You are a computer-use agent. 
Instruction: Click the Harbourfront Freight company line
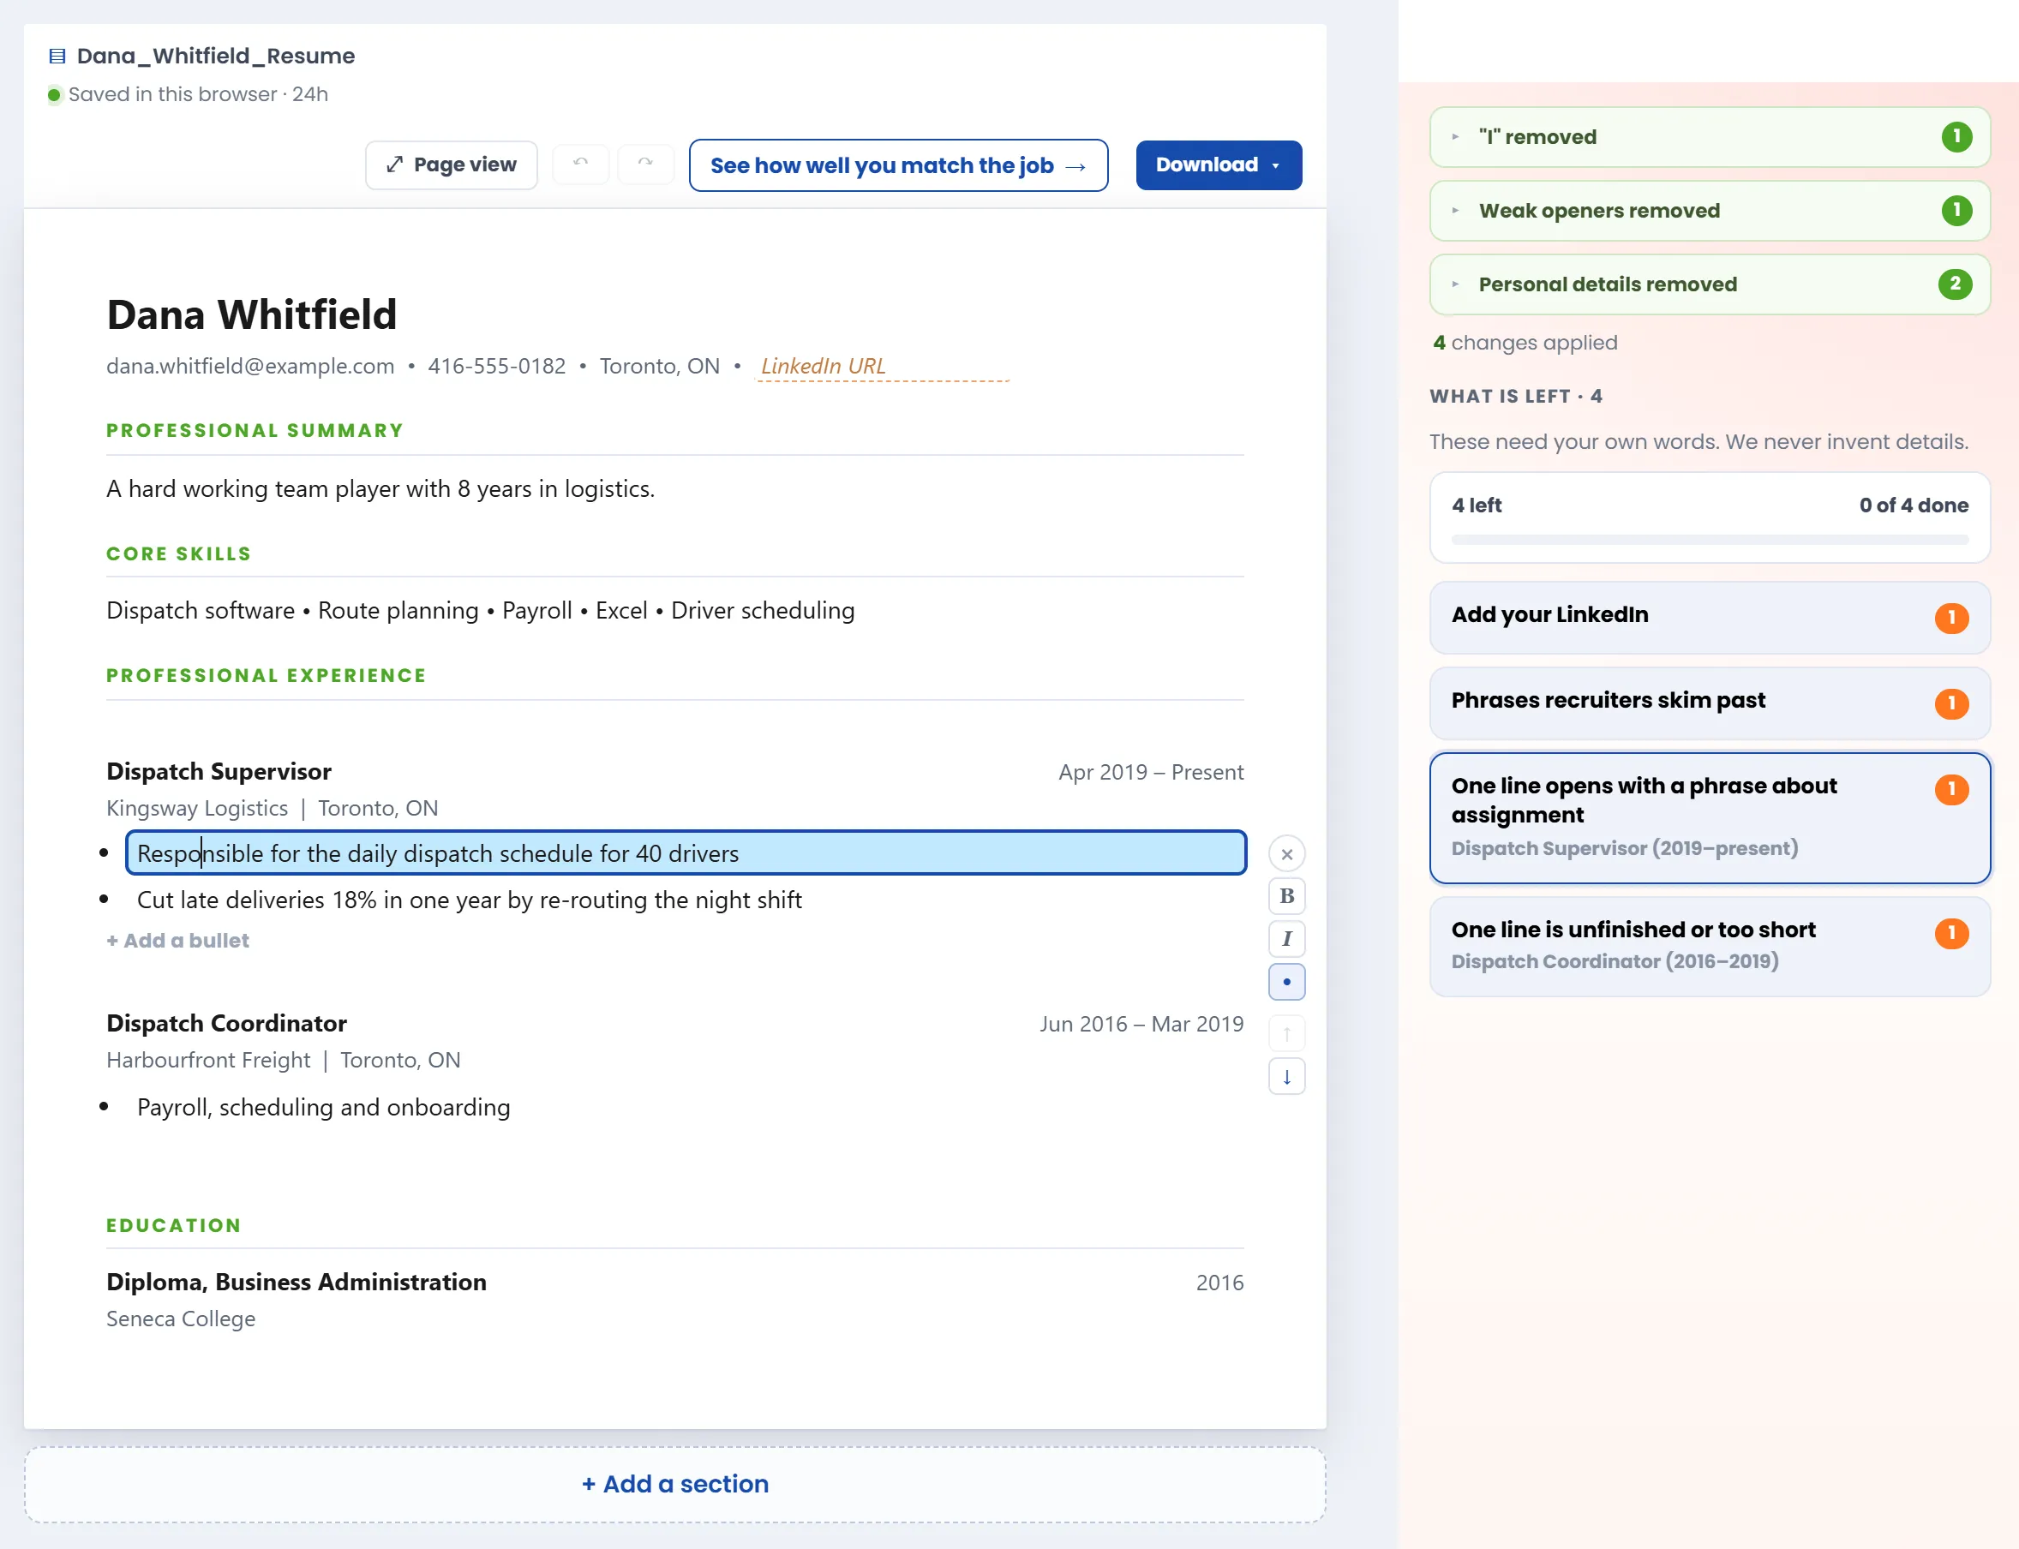point(283,1061)
